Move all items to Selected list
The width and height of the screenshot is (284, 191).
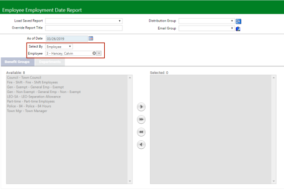tap(141, 120)
